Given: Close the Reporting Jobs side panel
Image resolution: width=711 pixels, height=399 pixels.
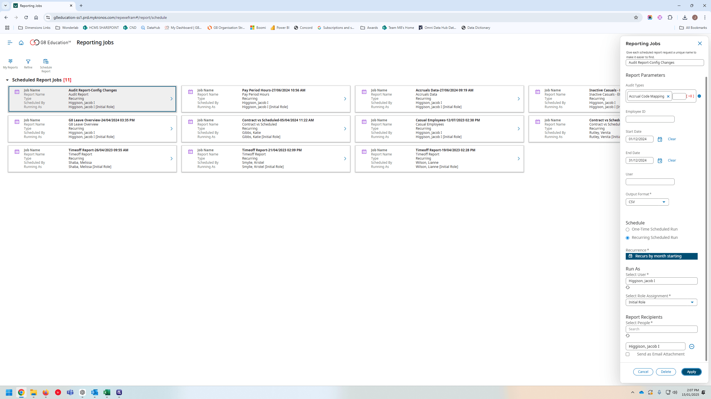Looking at the screenshot, I should click(x=700, y=44).
